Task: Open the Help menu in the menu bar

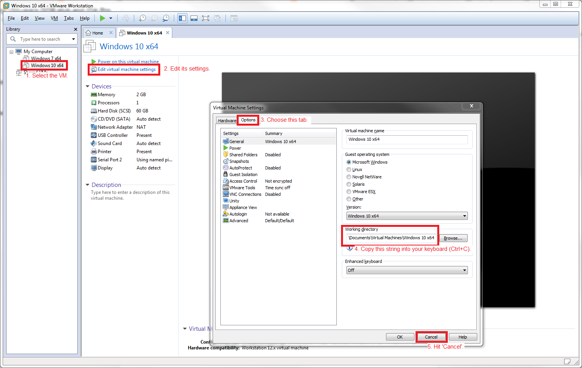Action: coord(85,18)
